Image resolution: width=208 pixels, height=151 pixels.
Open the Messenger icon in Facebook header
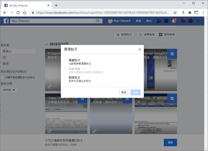166,21
